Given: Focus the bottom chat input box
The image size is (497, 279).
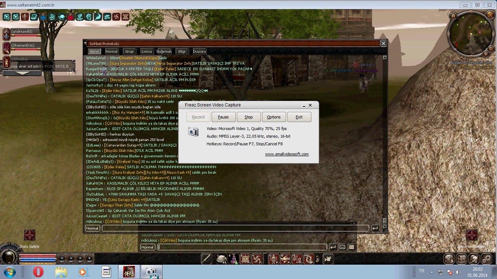Looking at the screenshot, I should 242,247.
